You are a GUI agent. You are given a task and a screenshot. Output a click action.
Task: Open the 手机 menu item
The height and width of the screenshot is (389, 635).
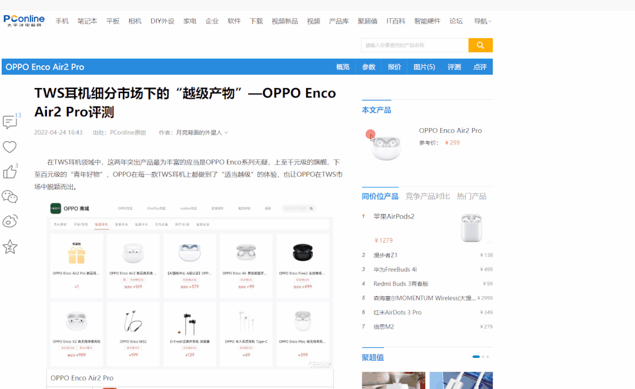coord(62,21)
